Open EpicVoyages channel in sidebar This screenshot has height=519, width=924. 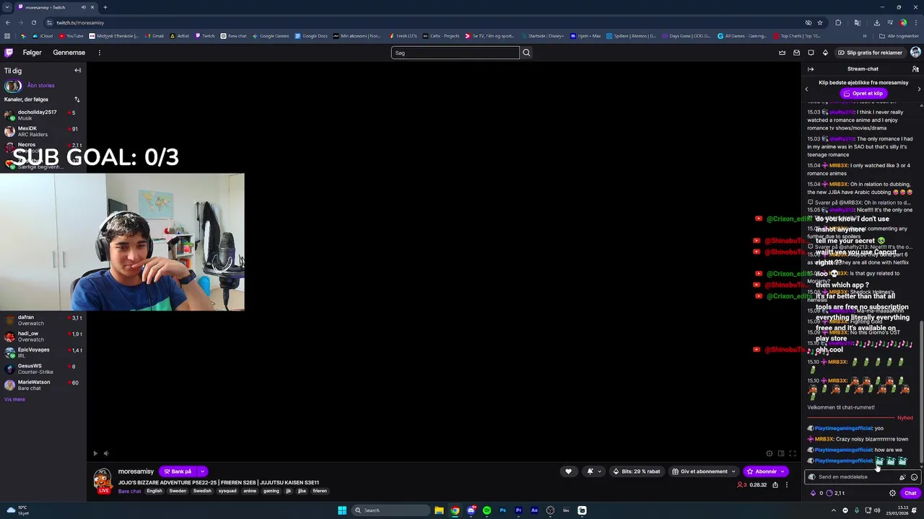tap(42, 352)
